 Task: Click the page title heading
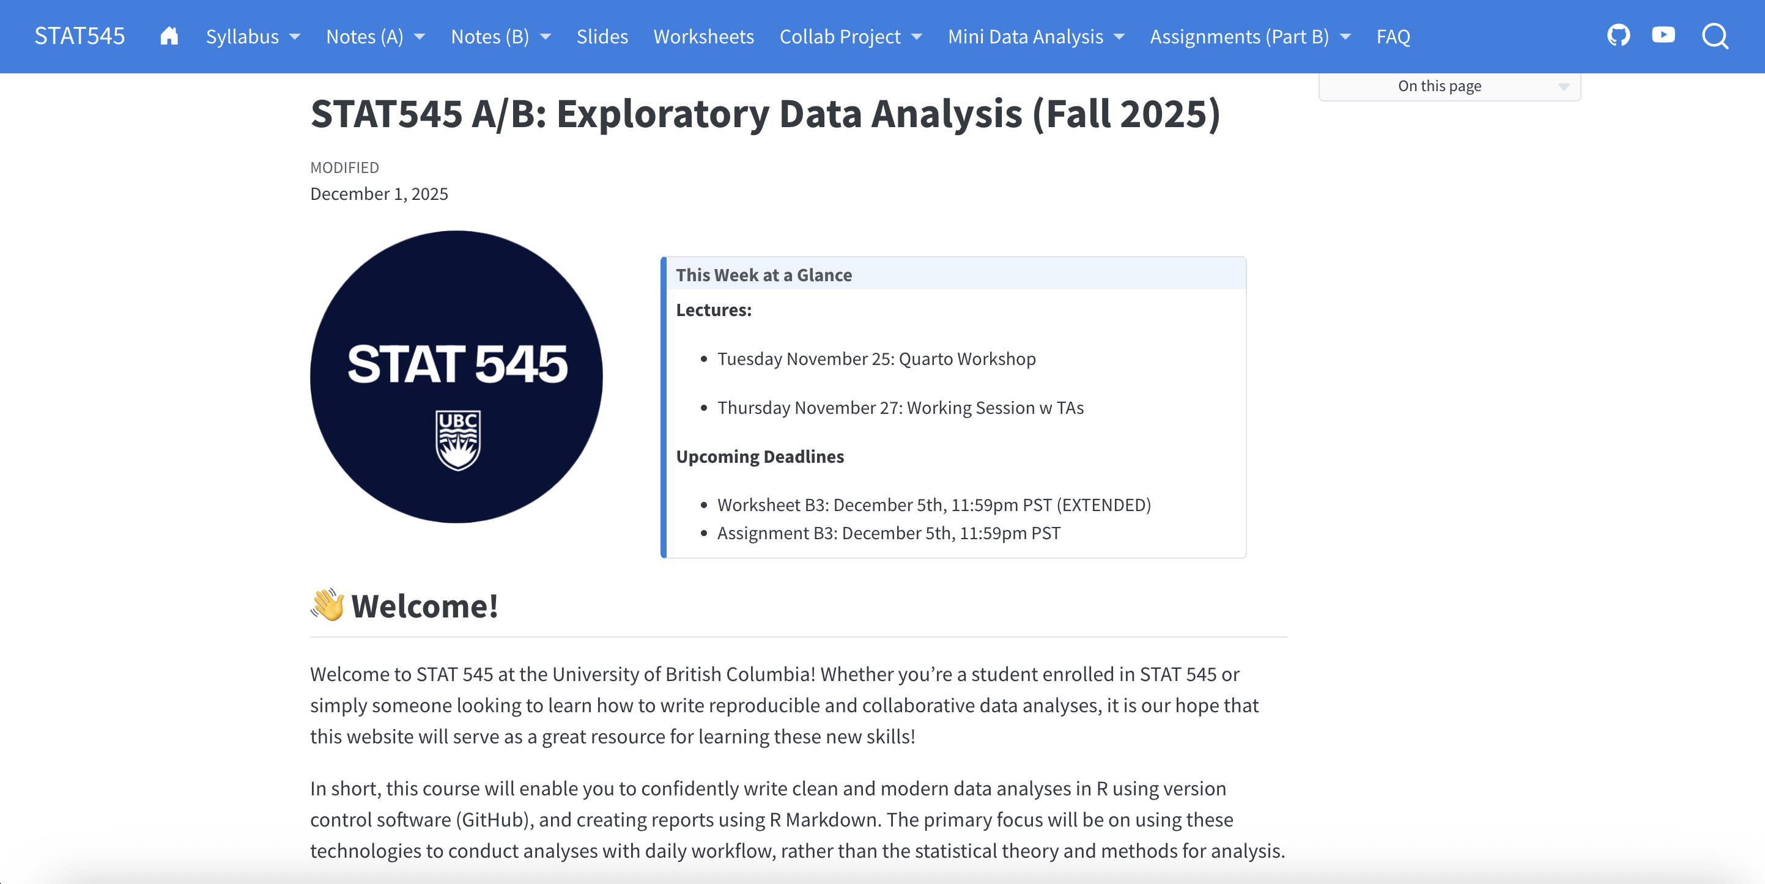pyautogui.click(x=764, y=114)
